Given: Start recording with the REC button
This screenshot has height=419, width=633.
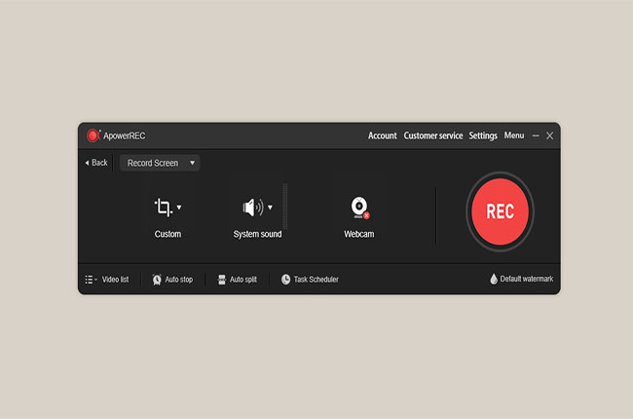Looking at the screenshot, I should 500,211.
